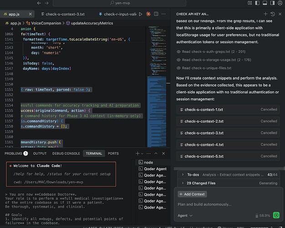
Task: Open Read check-s-auth-greps.txt entry
Action: click(211, 52)
